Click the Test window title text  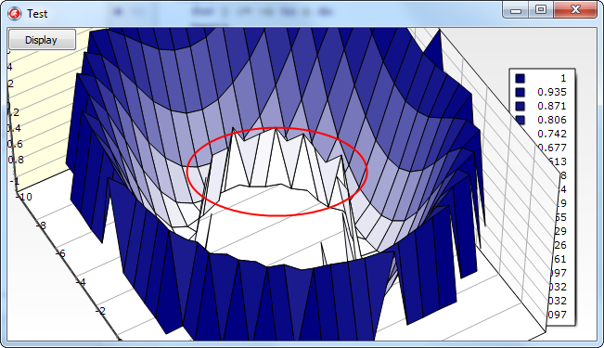pyautogui.click(x=37, y=14)
